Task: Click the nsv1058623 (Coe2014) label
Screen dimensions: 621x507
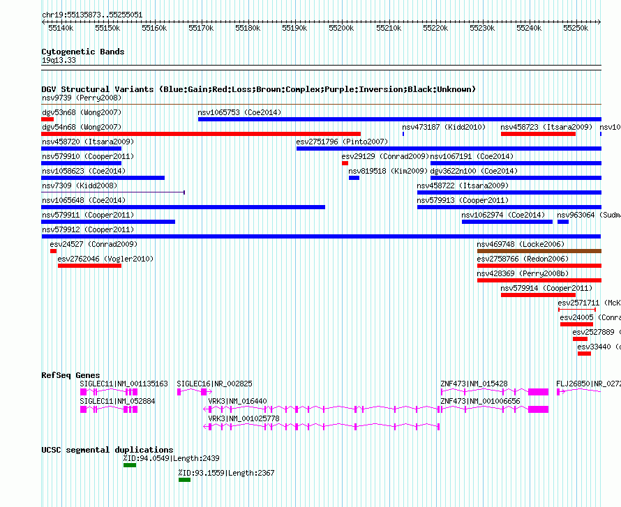Action: 84,171
